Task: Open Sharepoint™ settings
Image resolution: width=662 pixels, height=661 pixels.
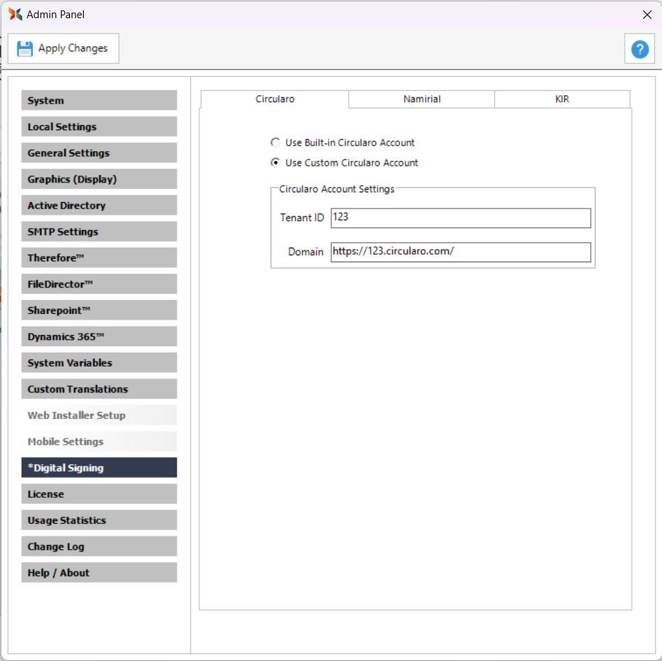Action: pos(99,310)
